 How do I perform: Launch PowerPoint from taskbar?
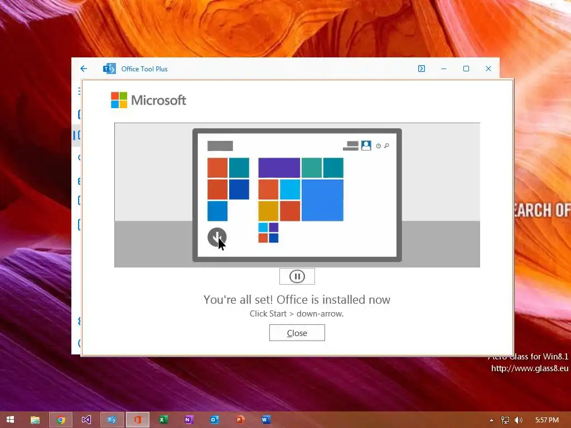[240, 420]
